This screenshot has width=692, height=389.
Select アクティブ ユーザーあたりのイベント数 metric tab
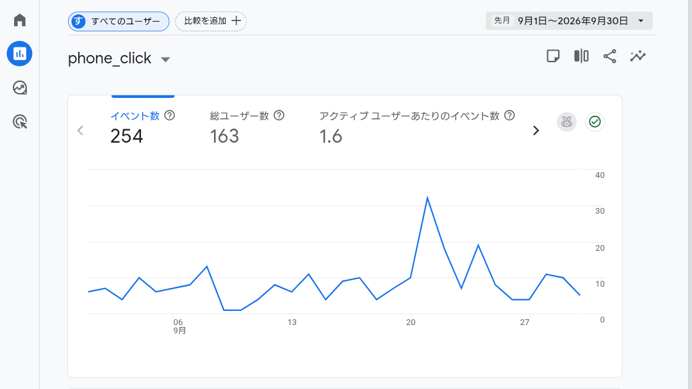417,127
